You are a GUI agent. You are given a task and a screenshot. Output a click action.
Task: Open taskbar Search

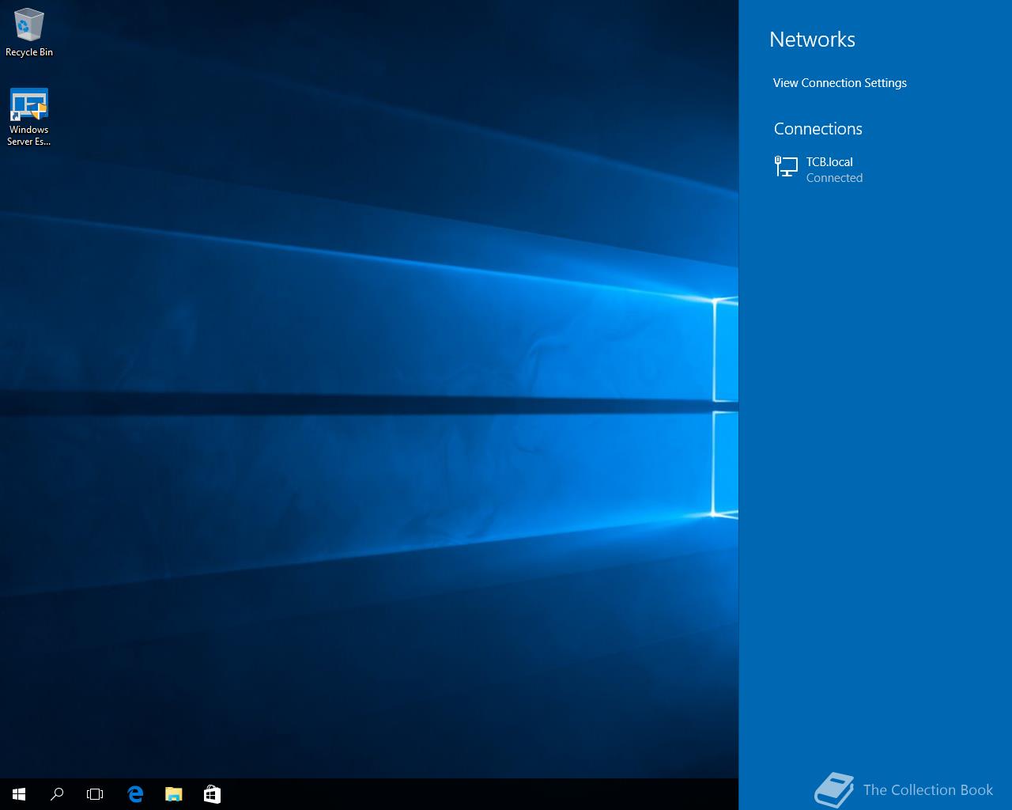tap(57, 794)
